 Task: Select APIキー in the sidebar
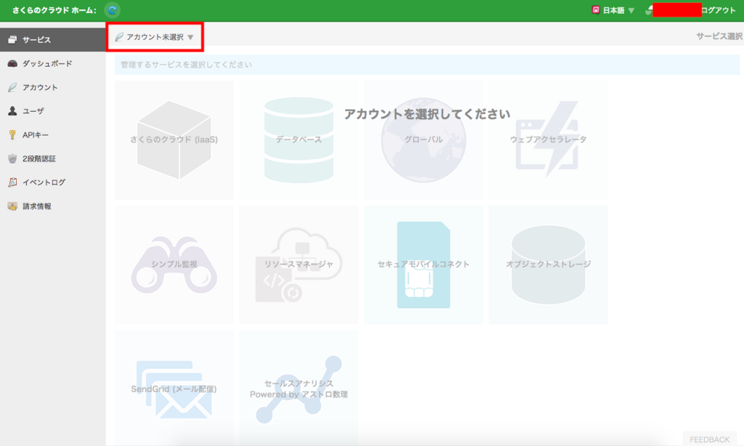52,135
